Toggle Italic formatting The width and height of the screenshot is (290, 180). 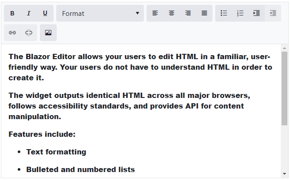29,13
